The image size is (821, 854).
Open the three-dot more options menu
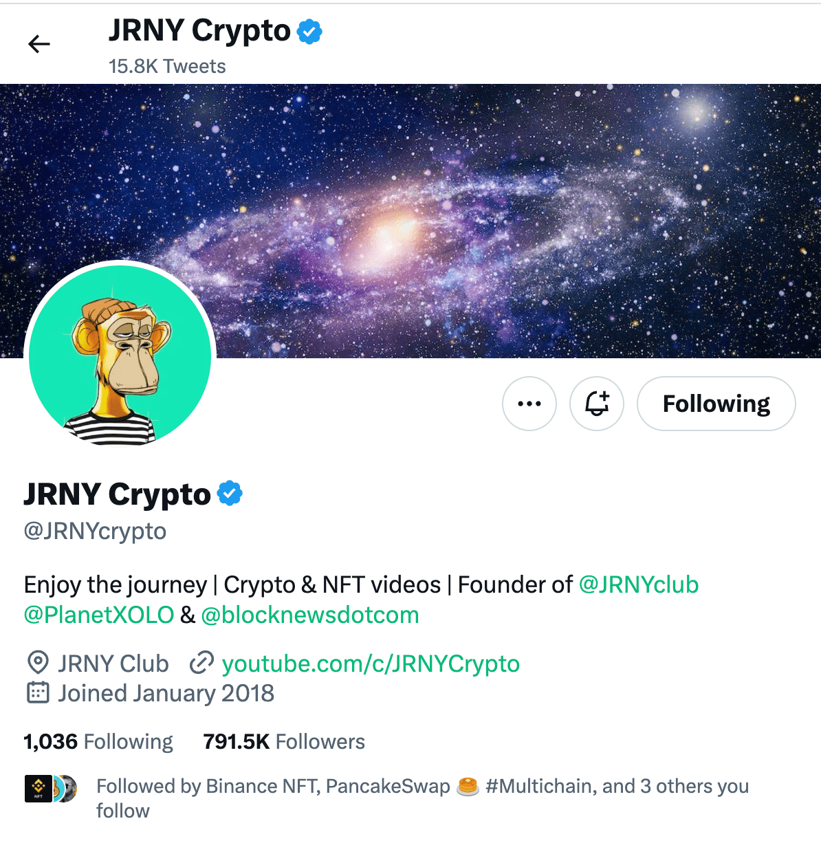click(x=529, y=404)
